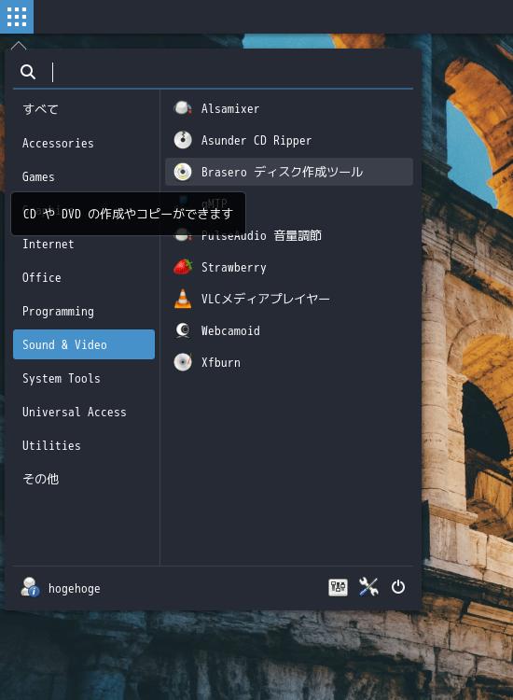
Task: Open the Whisker applications menu button
Action: coord(17,17)
